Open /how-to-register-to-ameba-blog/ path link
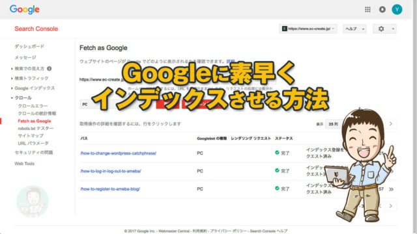Screen dimensions: 417x234 [x=110, y=189]
